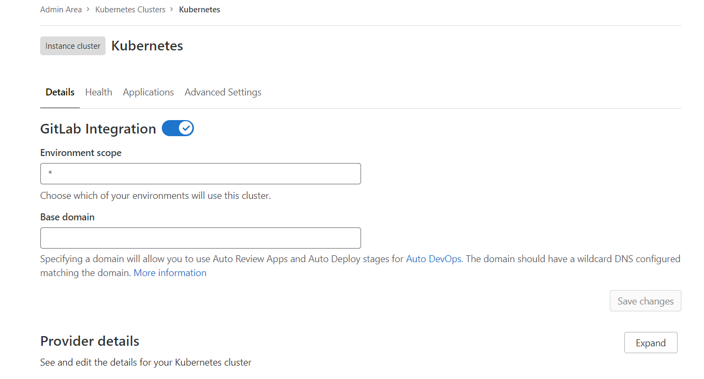
Task: Click the Instance cluster badge
Action: pos(73,46)
